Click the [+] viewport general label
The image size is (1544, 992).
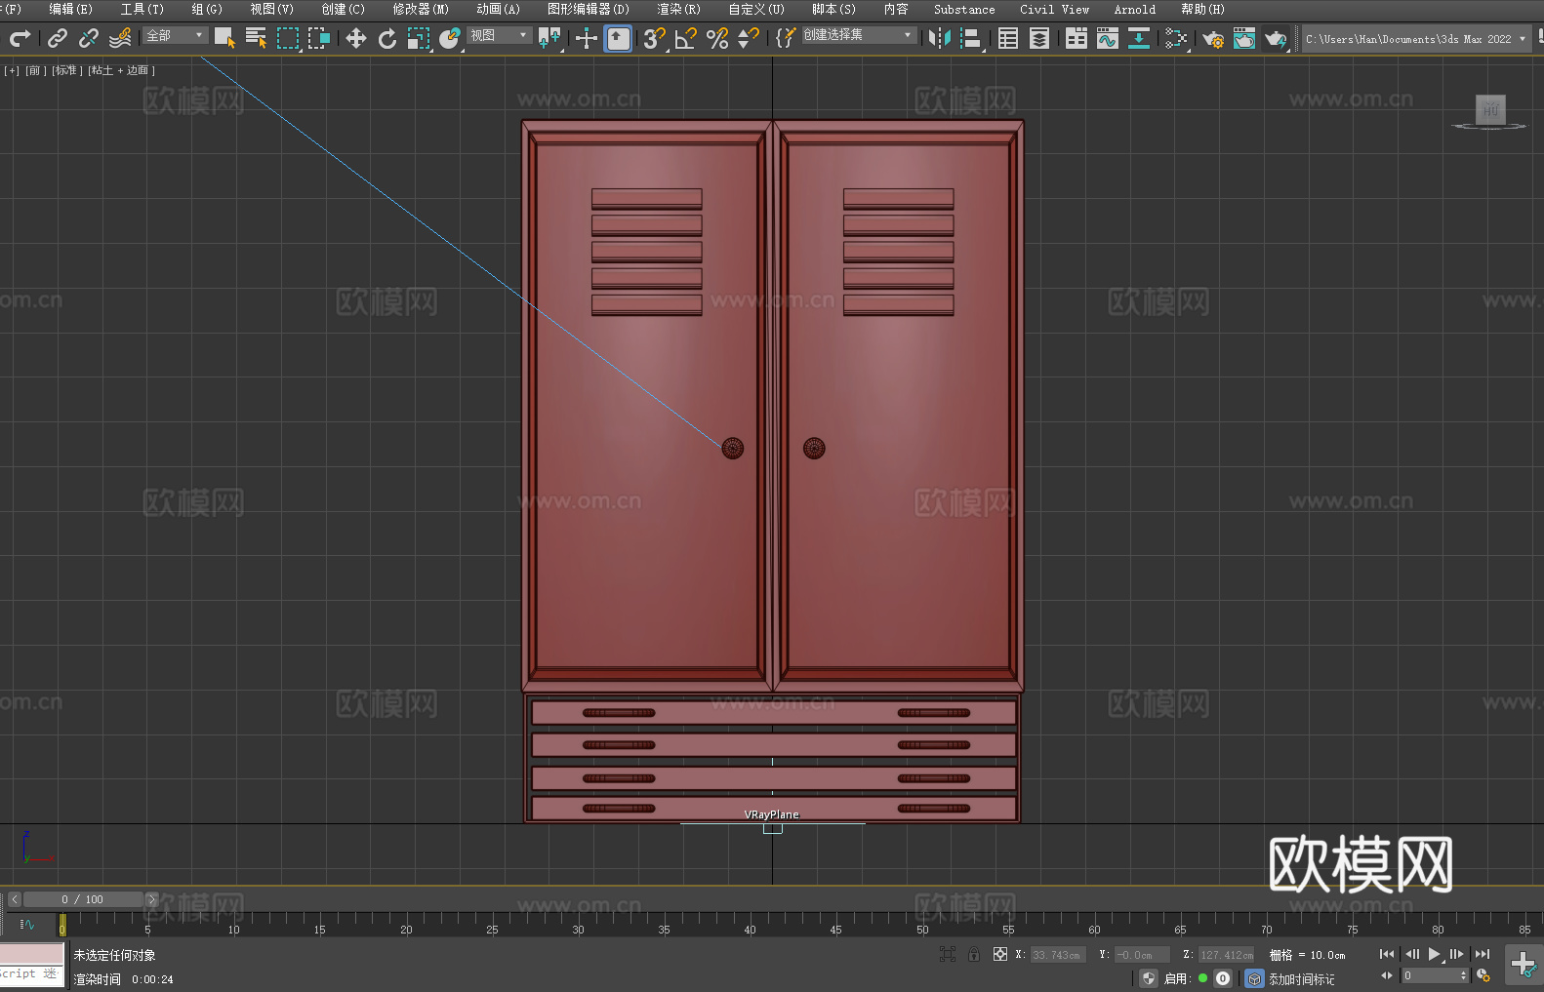(x=12, y=70)
